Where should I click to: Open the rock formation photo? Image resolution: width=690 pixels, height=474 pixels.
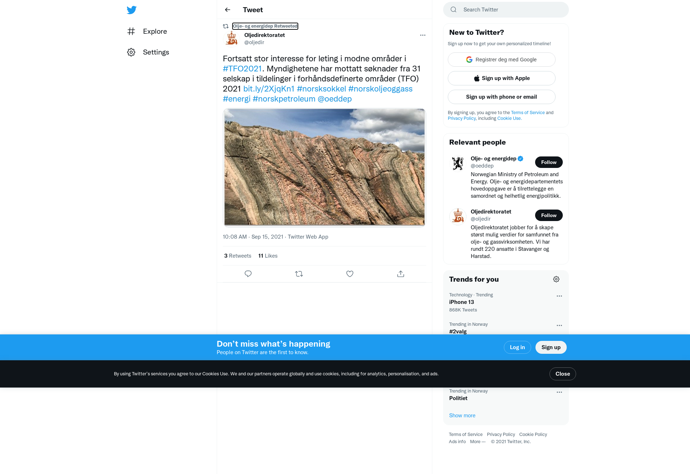325,168
